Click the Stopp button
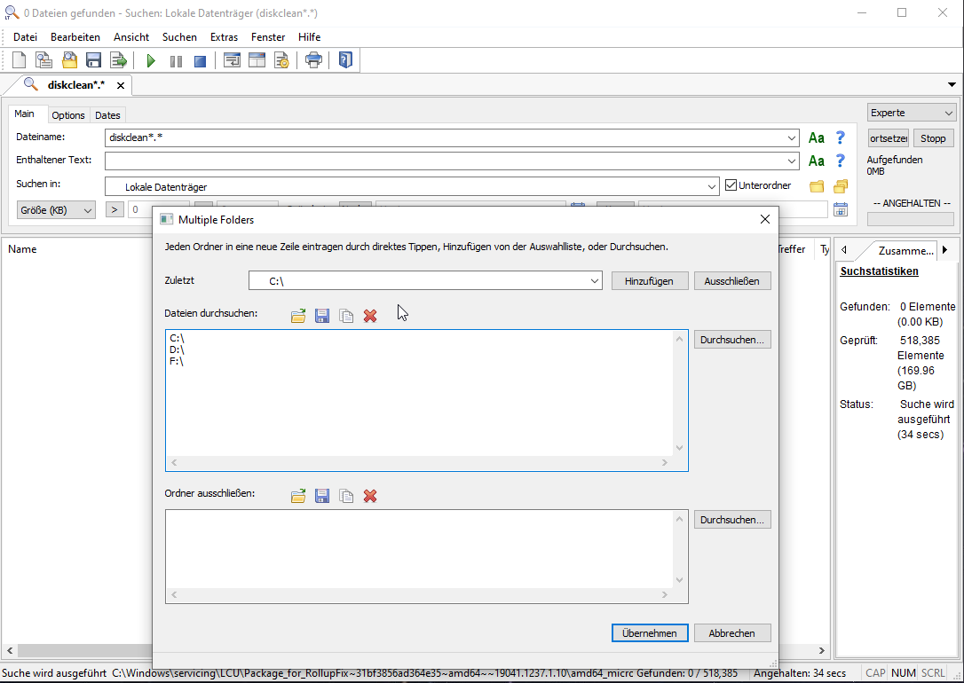 tap(933, 138)
